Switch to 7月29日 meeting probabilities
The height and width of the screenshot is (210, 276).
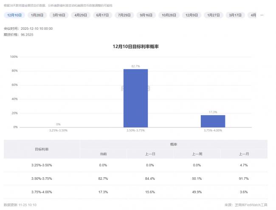point(125,15)
